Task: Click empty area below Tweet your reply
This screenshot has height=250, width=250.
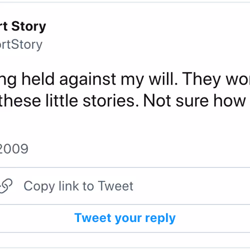Action: (125, 240)
